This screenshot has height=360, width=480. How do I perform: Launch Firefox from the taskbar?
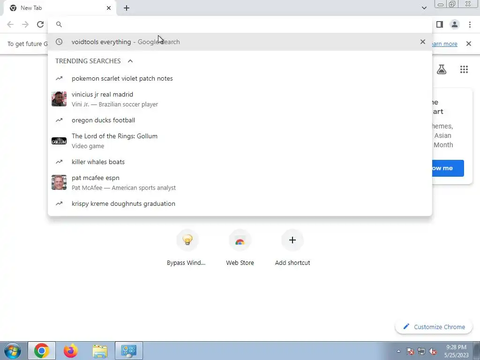pos(71,351)
